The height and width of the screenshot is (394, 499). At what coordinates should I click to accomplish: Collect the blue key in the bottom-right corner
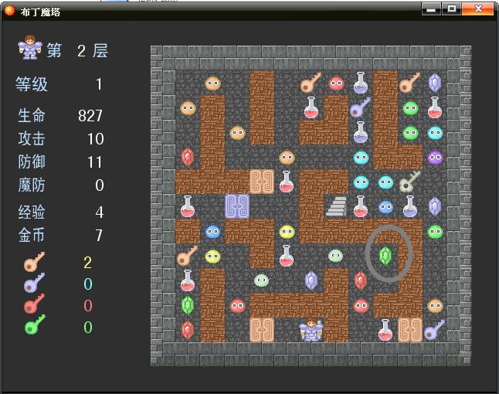coord(435,331)
